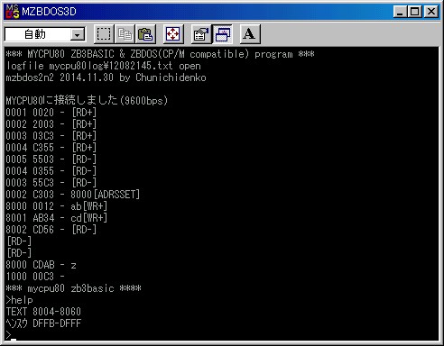Click the line '0003 03C3 - [RD+]'
This screenshot has height=346, width=444.
(51, 136)
